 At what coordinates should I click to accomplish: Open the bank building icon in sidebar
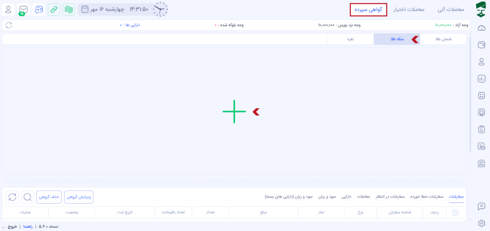(x=481, y=163)
